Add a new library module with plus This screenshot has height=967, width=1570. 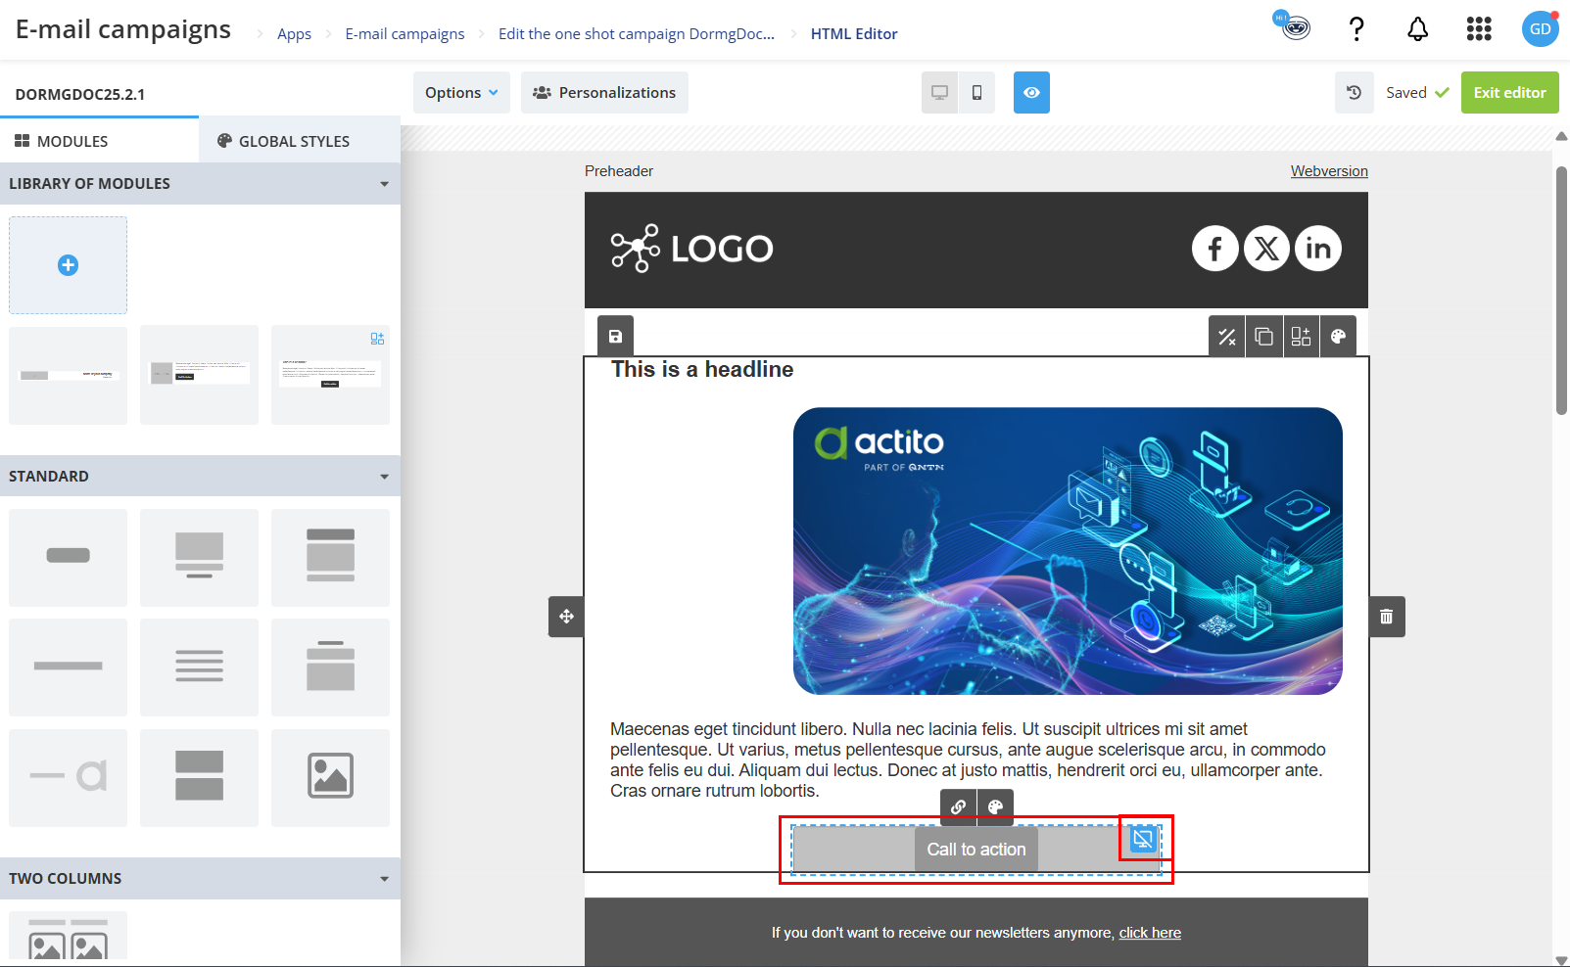coord(68,265)
